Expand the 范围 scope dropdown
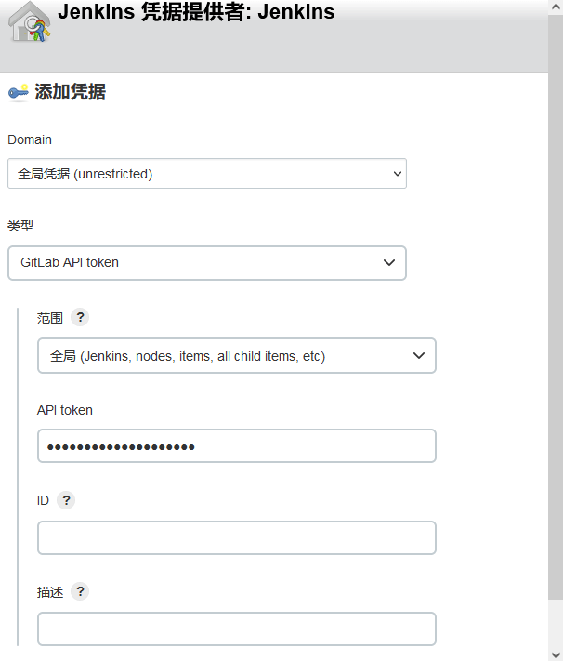This screenshot has height=661, width=563. point(237,355)
